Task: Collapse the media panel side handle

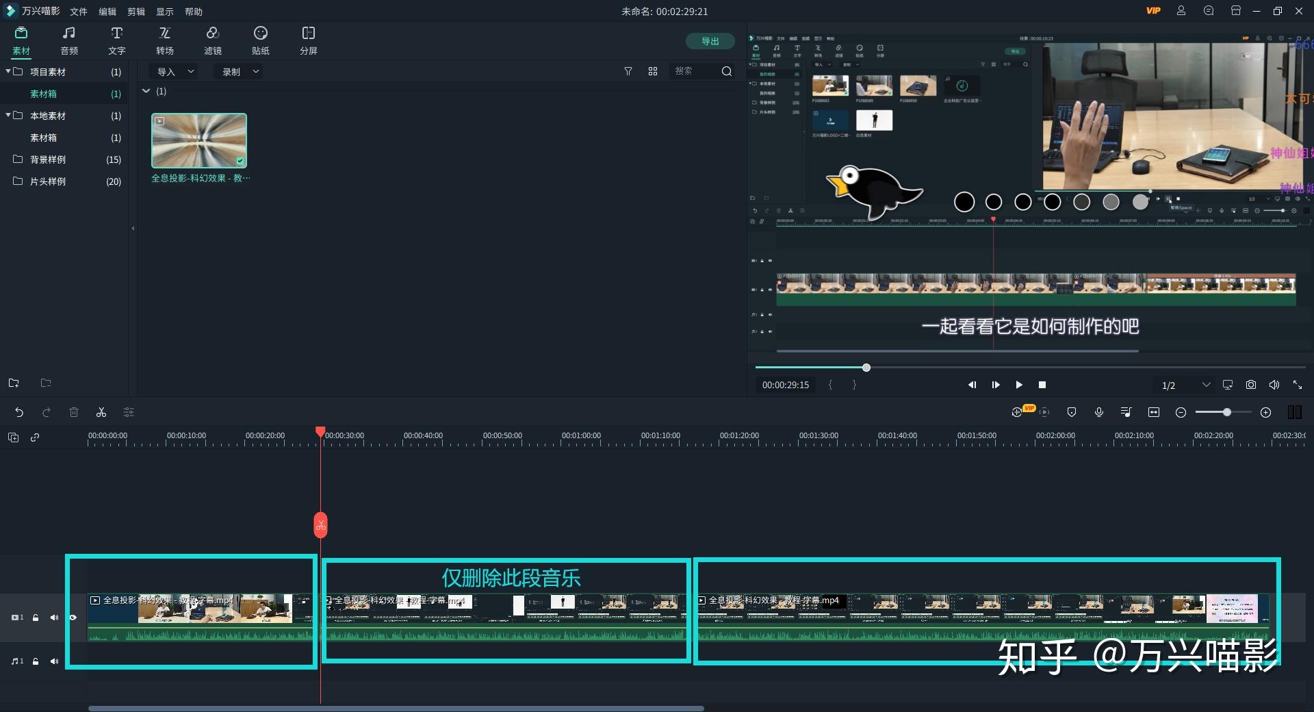Action: click(133, 229)
